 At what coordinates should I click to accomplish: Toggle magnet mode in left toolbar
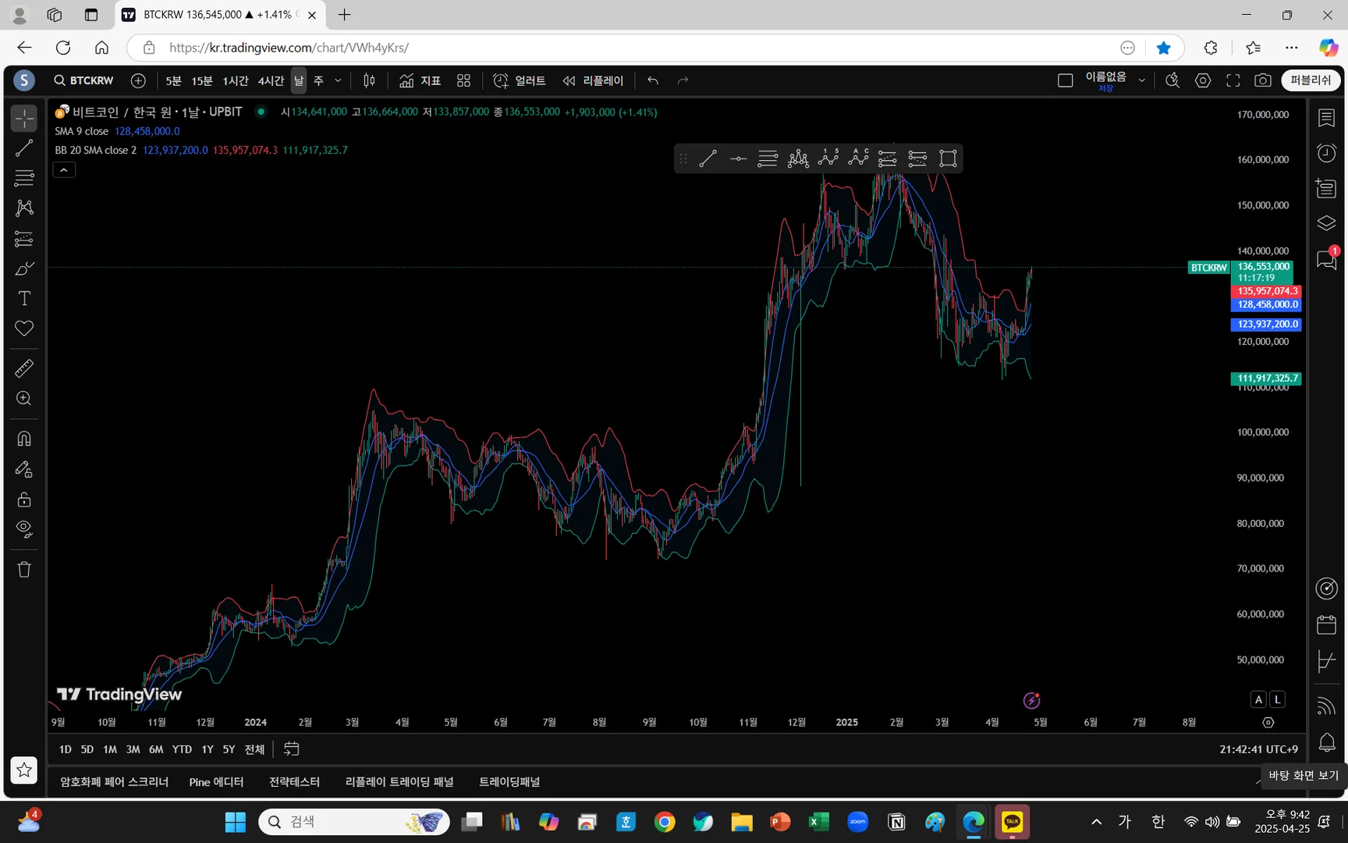24,439
